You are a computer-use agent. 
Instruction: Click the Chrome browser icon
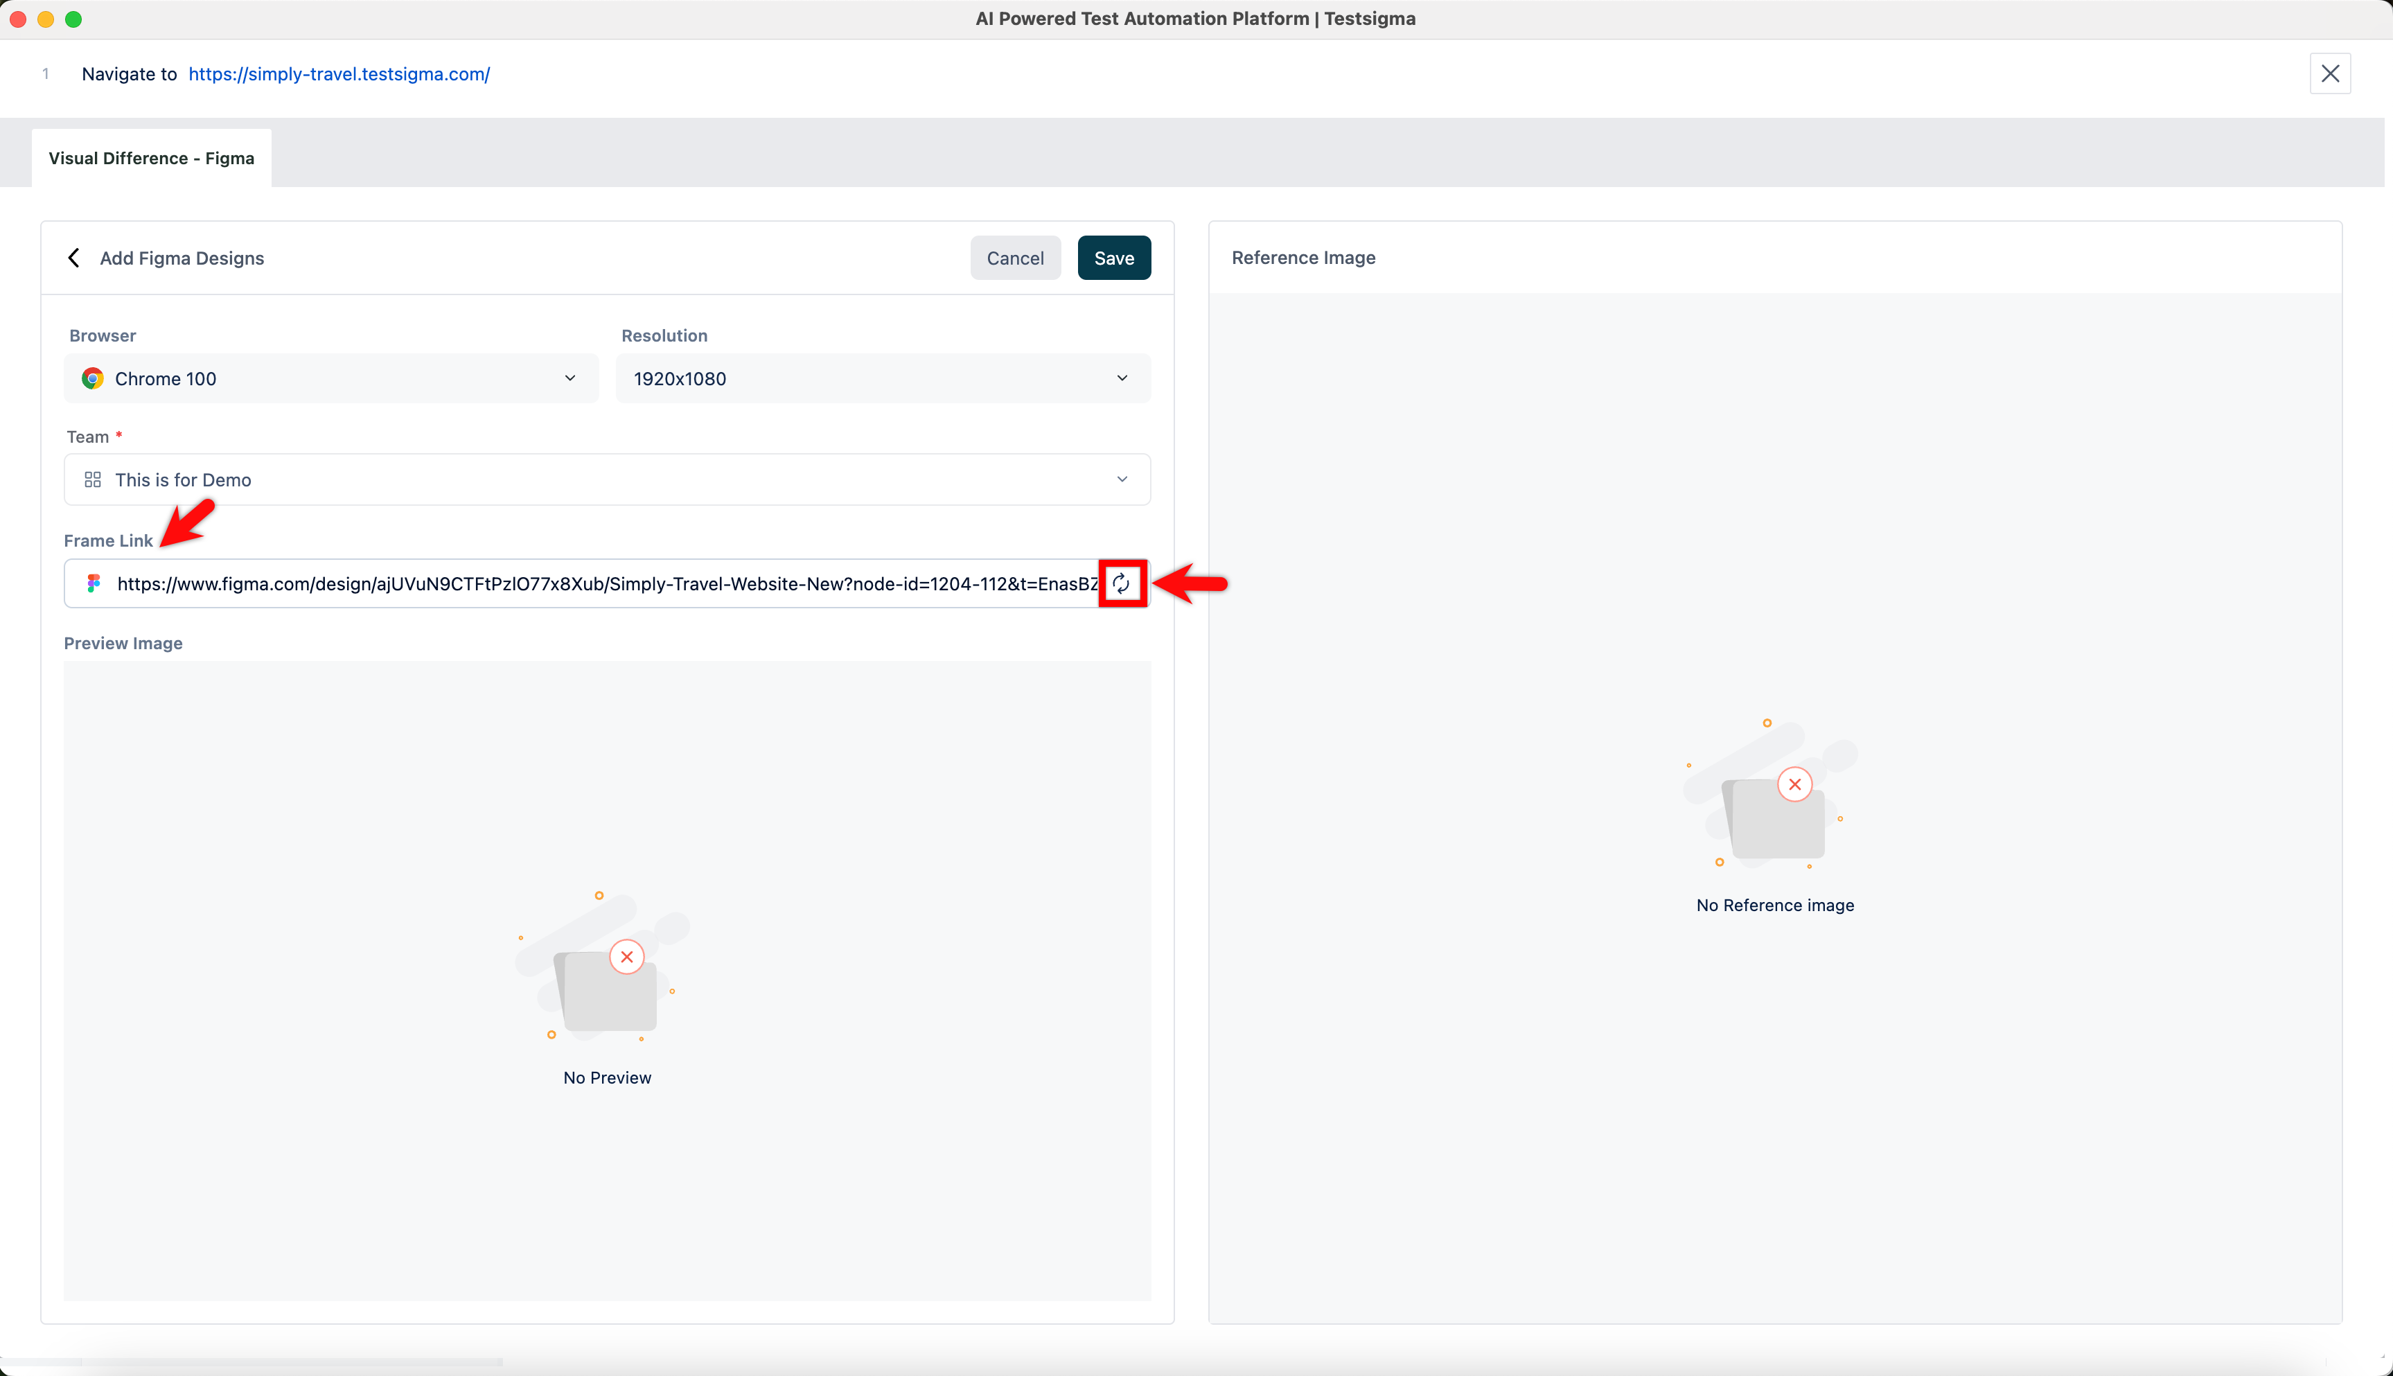point(93,378)
